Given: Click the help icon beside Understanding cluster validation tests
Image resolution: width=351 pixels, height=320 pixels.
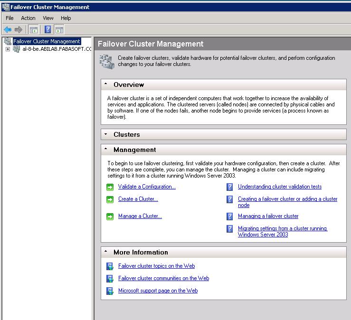Looking at the screenshot, I should click(x=230, y=187).
